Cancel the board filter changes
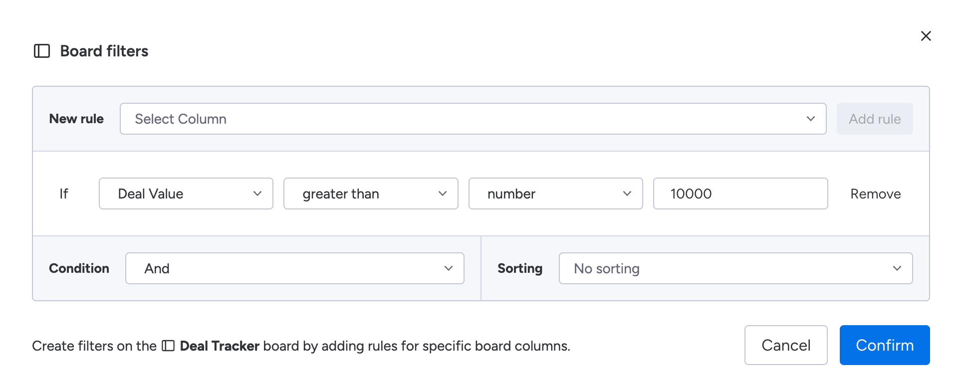962x389 pixels. click(x=785, y=345)
